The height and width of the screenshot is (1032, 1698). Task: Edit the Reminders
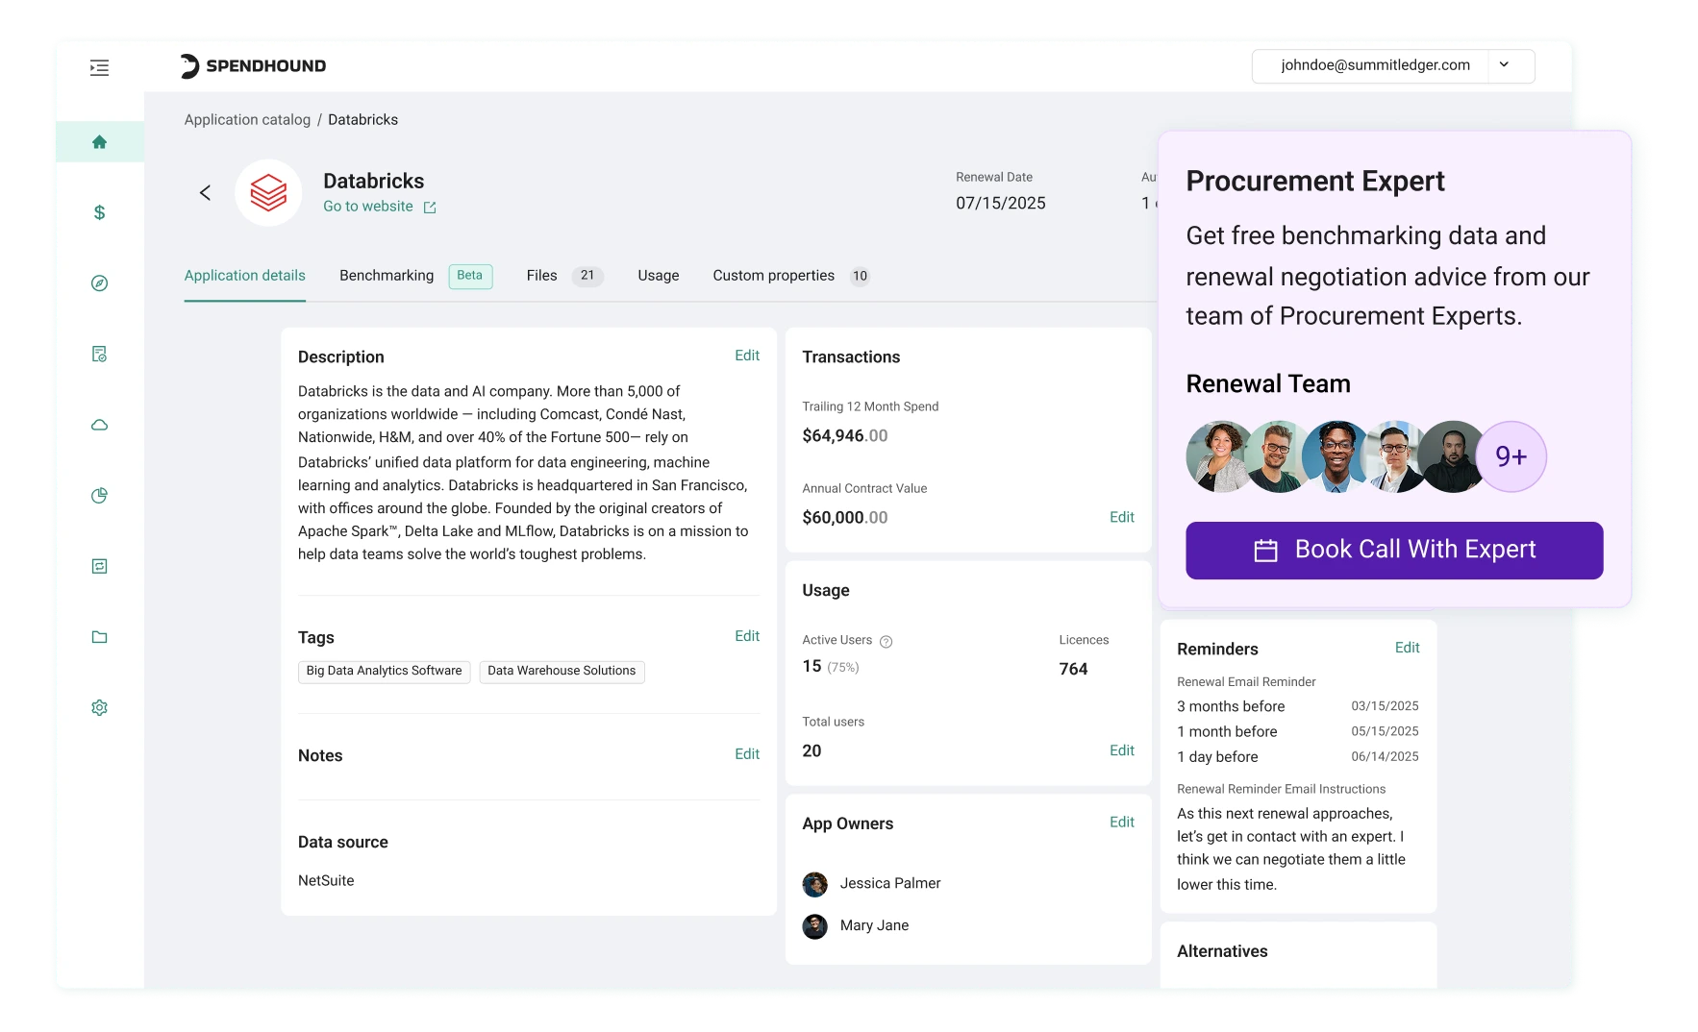click(1407, 648)
